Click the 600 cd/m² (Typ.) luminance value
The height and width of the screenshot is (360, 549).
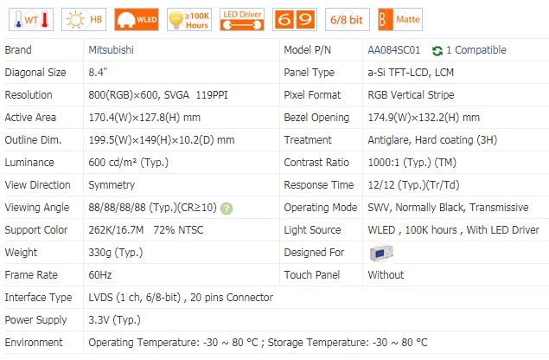tap(129, 163)
